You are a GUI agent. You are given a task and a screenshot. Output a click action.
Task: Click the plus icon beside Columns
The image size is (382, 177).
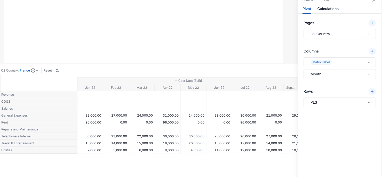pos(372,51)
